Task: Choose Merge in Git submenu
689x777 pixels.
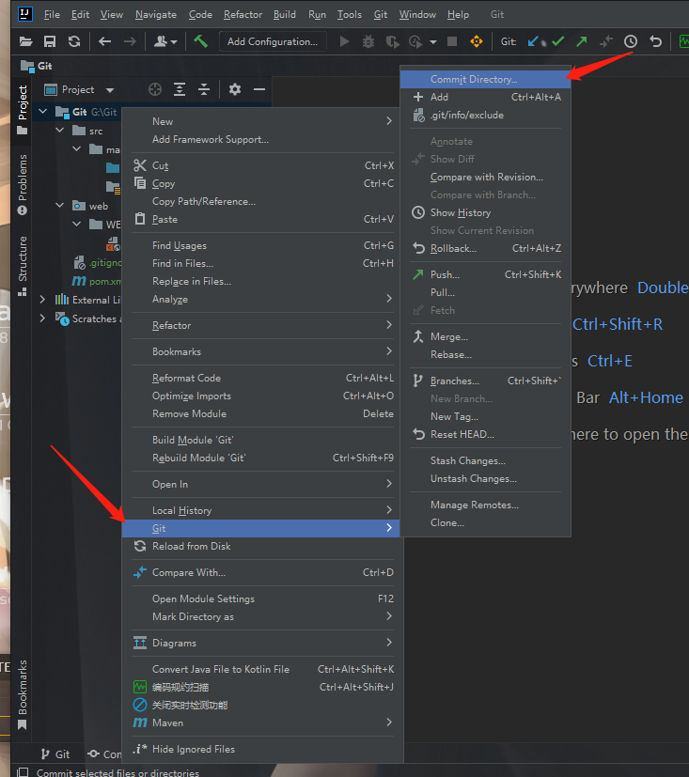Action: 485,337
